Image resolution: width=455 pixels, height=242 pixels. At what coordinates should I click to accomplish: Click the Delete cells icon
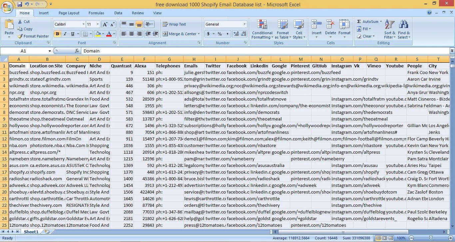[330, 25]
